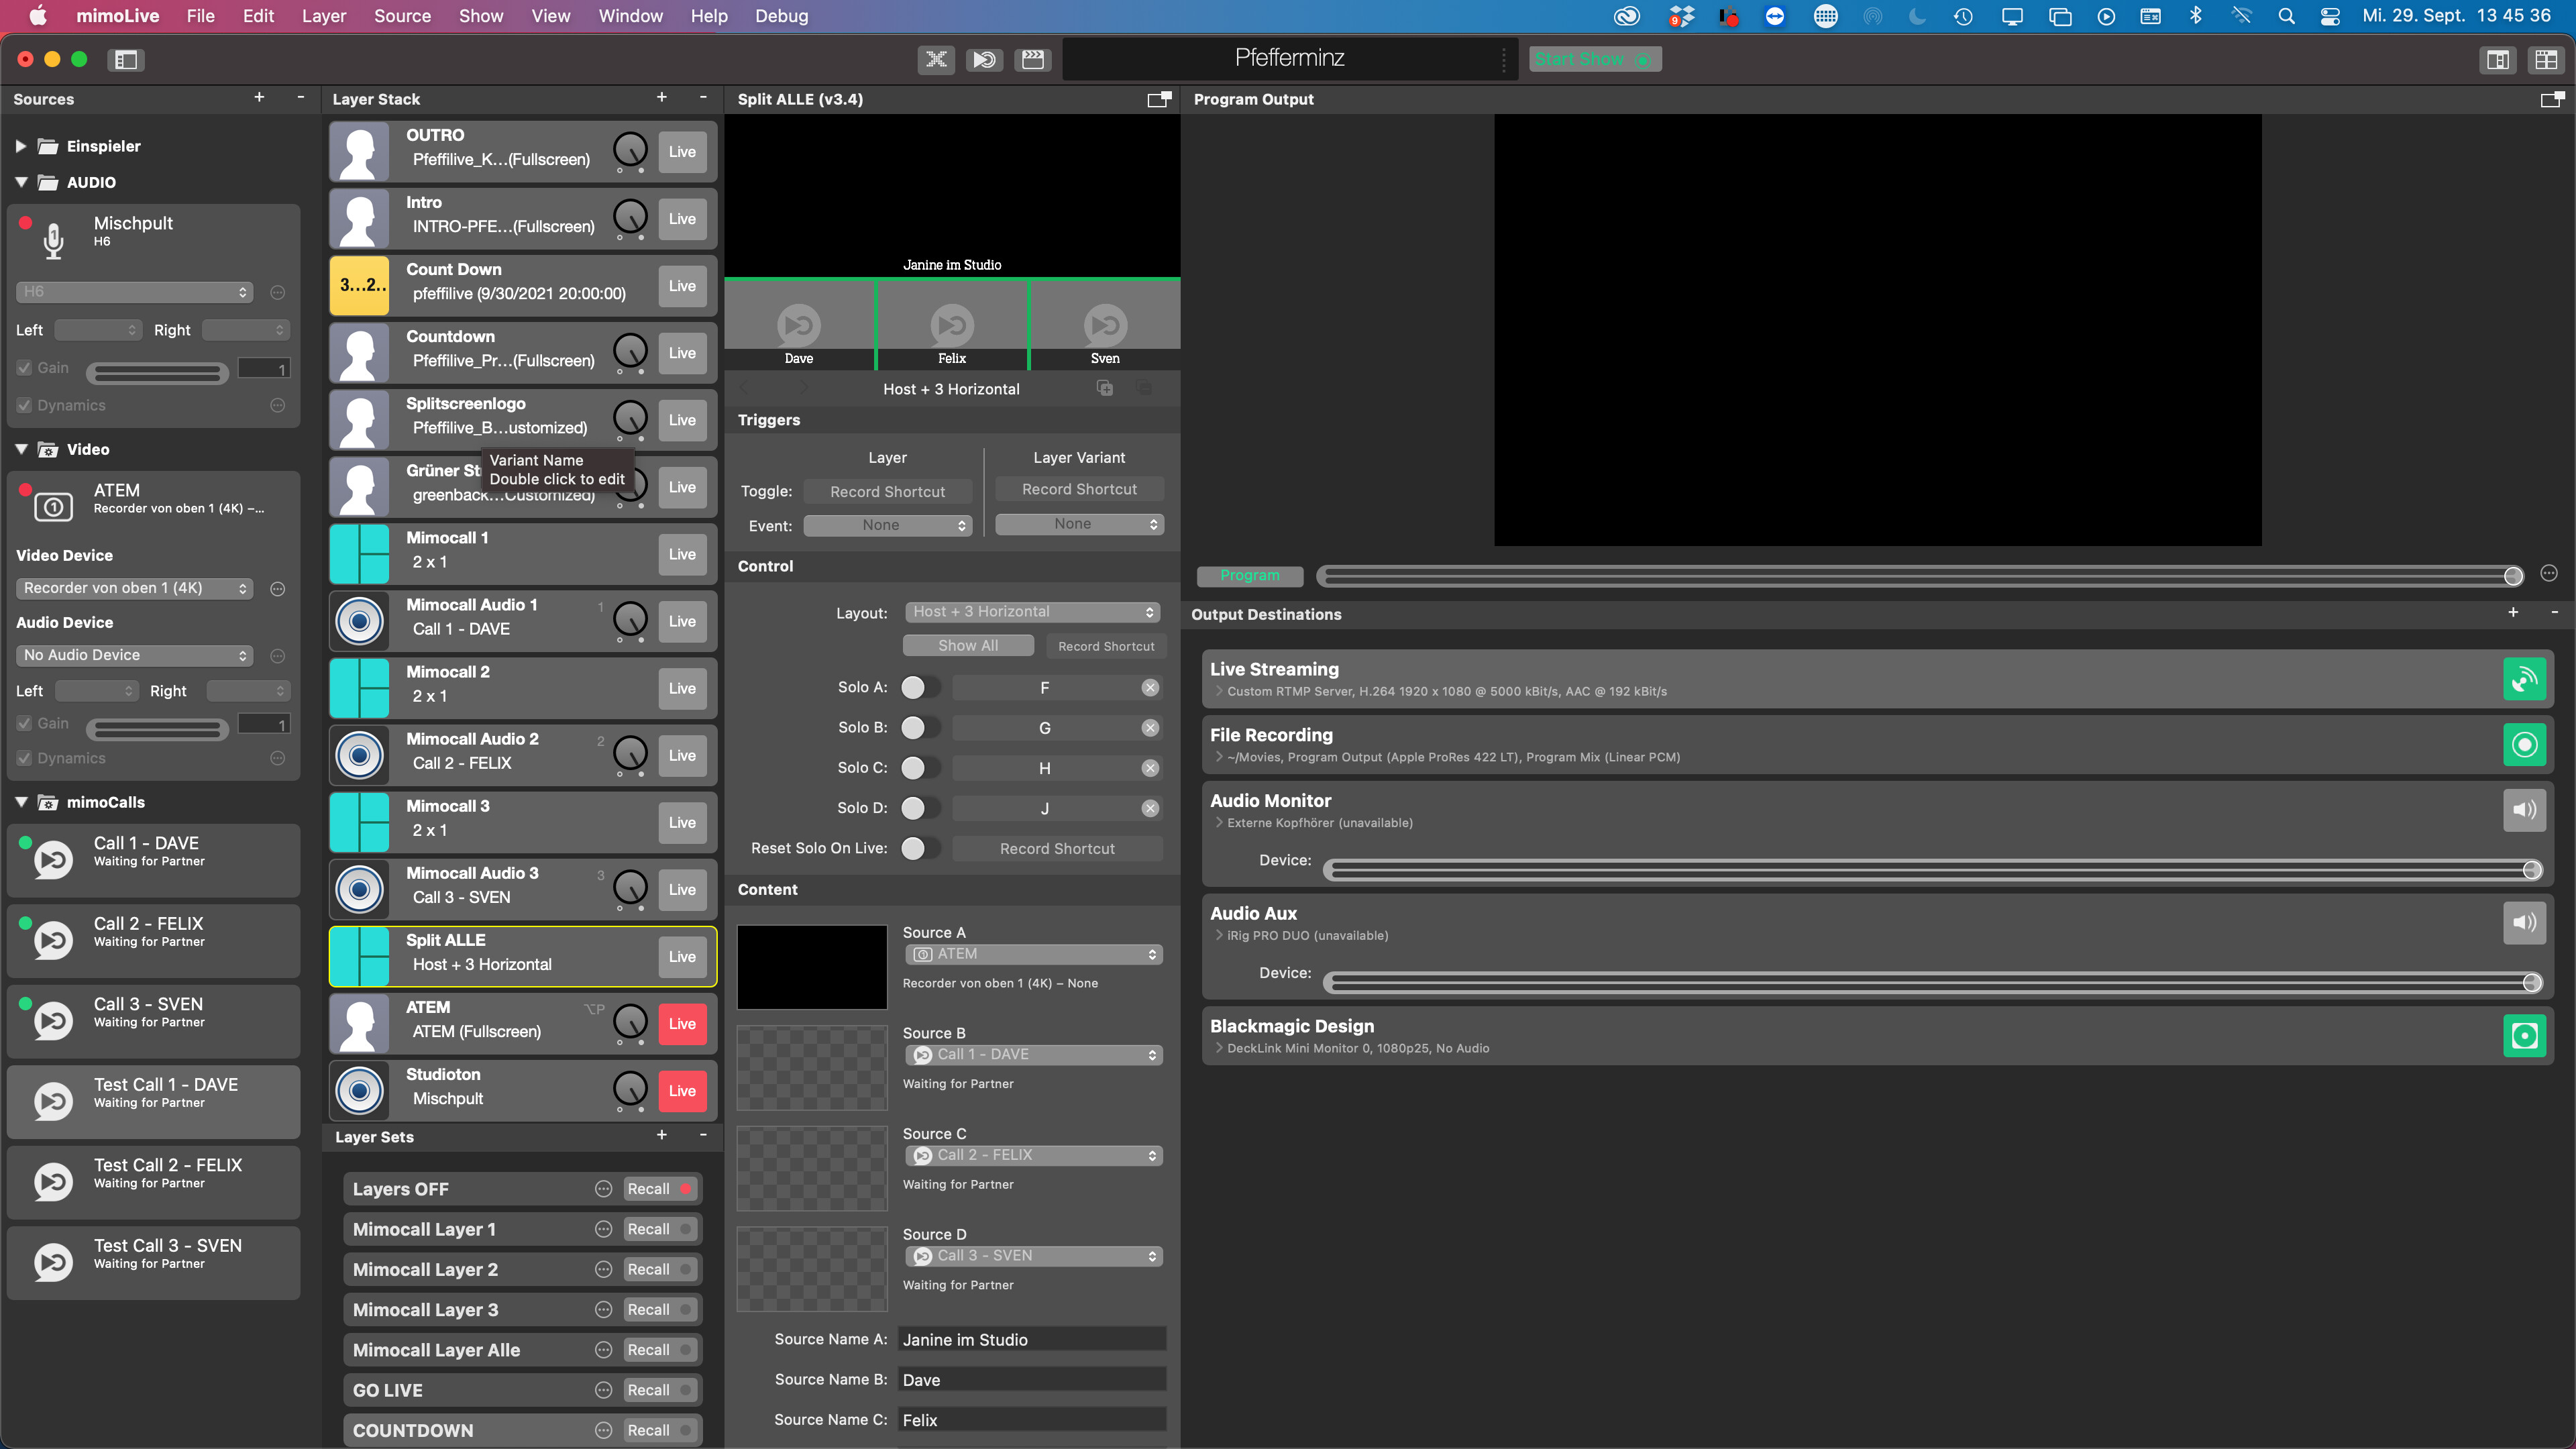Toggle Dynamics checkbox under Mischpult

pyautogui.click(x=24, y=406)
